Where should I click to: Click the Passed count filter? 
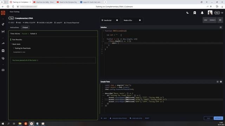click(x=25, y=34)
